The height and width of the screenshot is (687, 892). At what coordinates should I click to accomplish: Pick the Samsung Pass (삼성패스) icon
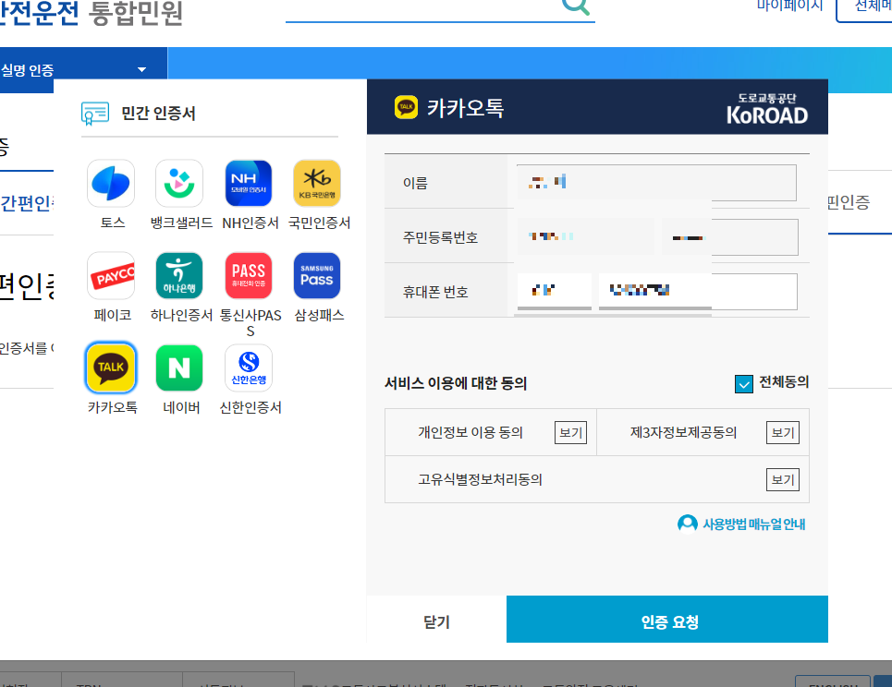coord(317,275)
